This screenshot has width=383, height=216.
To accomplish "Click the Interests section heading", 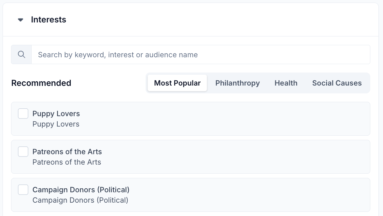I will pos(49,20).
